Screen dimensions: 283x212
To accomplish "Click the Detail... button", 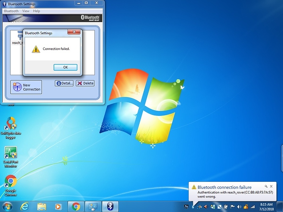I will pos(64,83).
